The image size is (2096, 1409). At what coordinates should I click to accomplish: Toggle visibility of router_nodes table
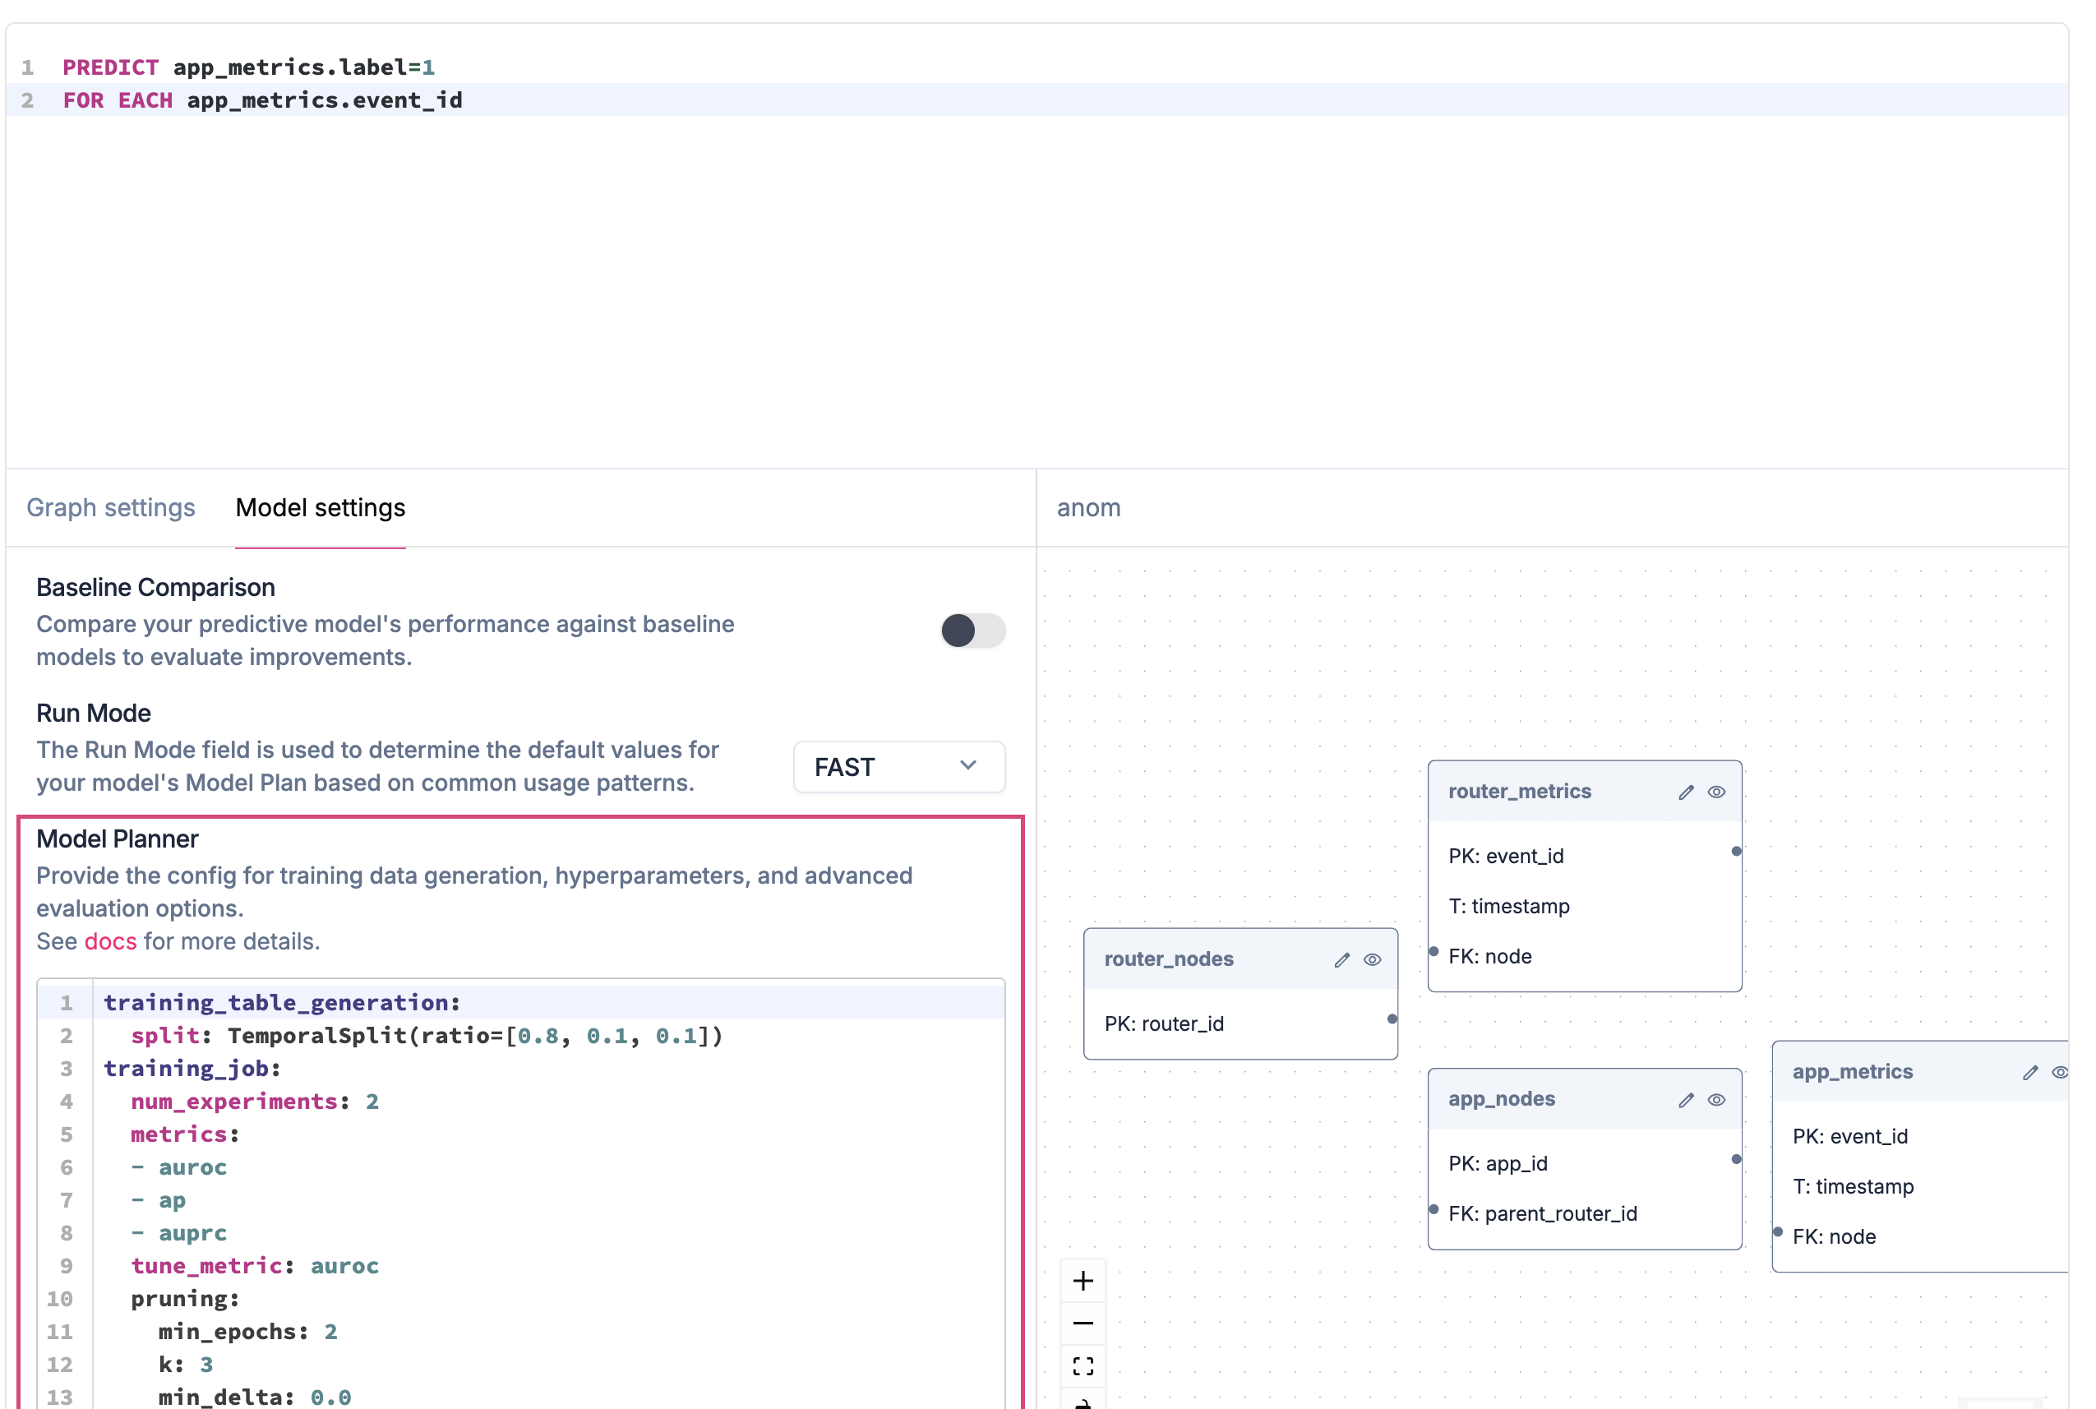(x=1372, y=959)
